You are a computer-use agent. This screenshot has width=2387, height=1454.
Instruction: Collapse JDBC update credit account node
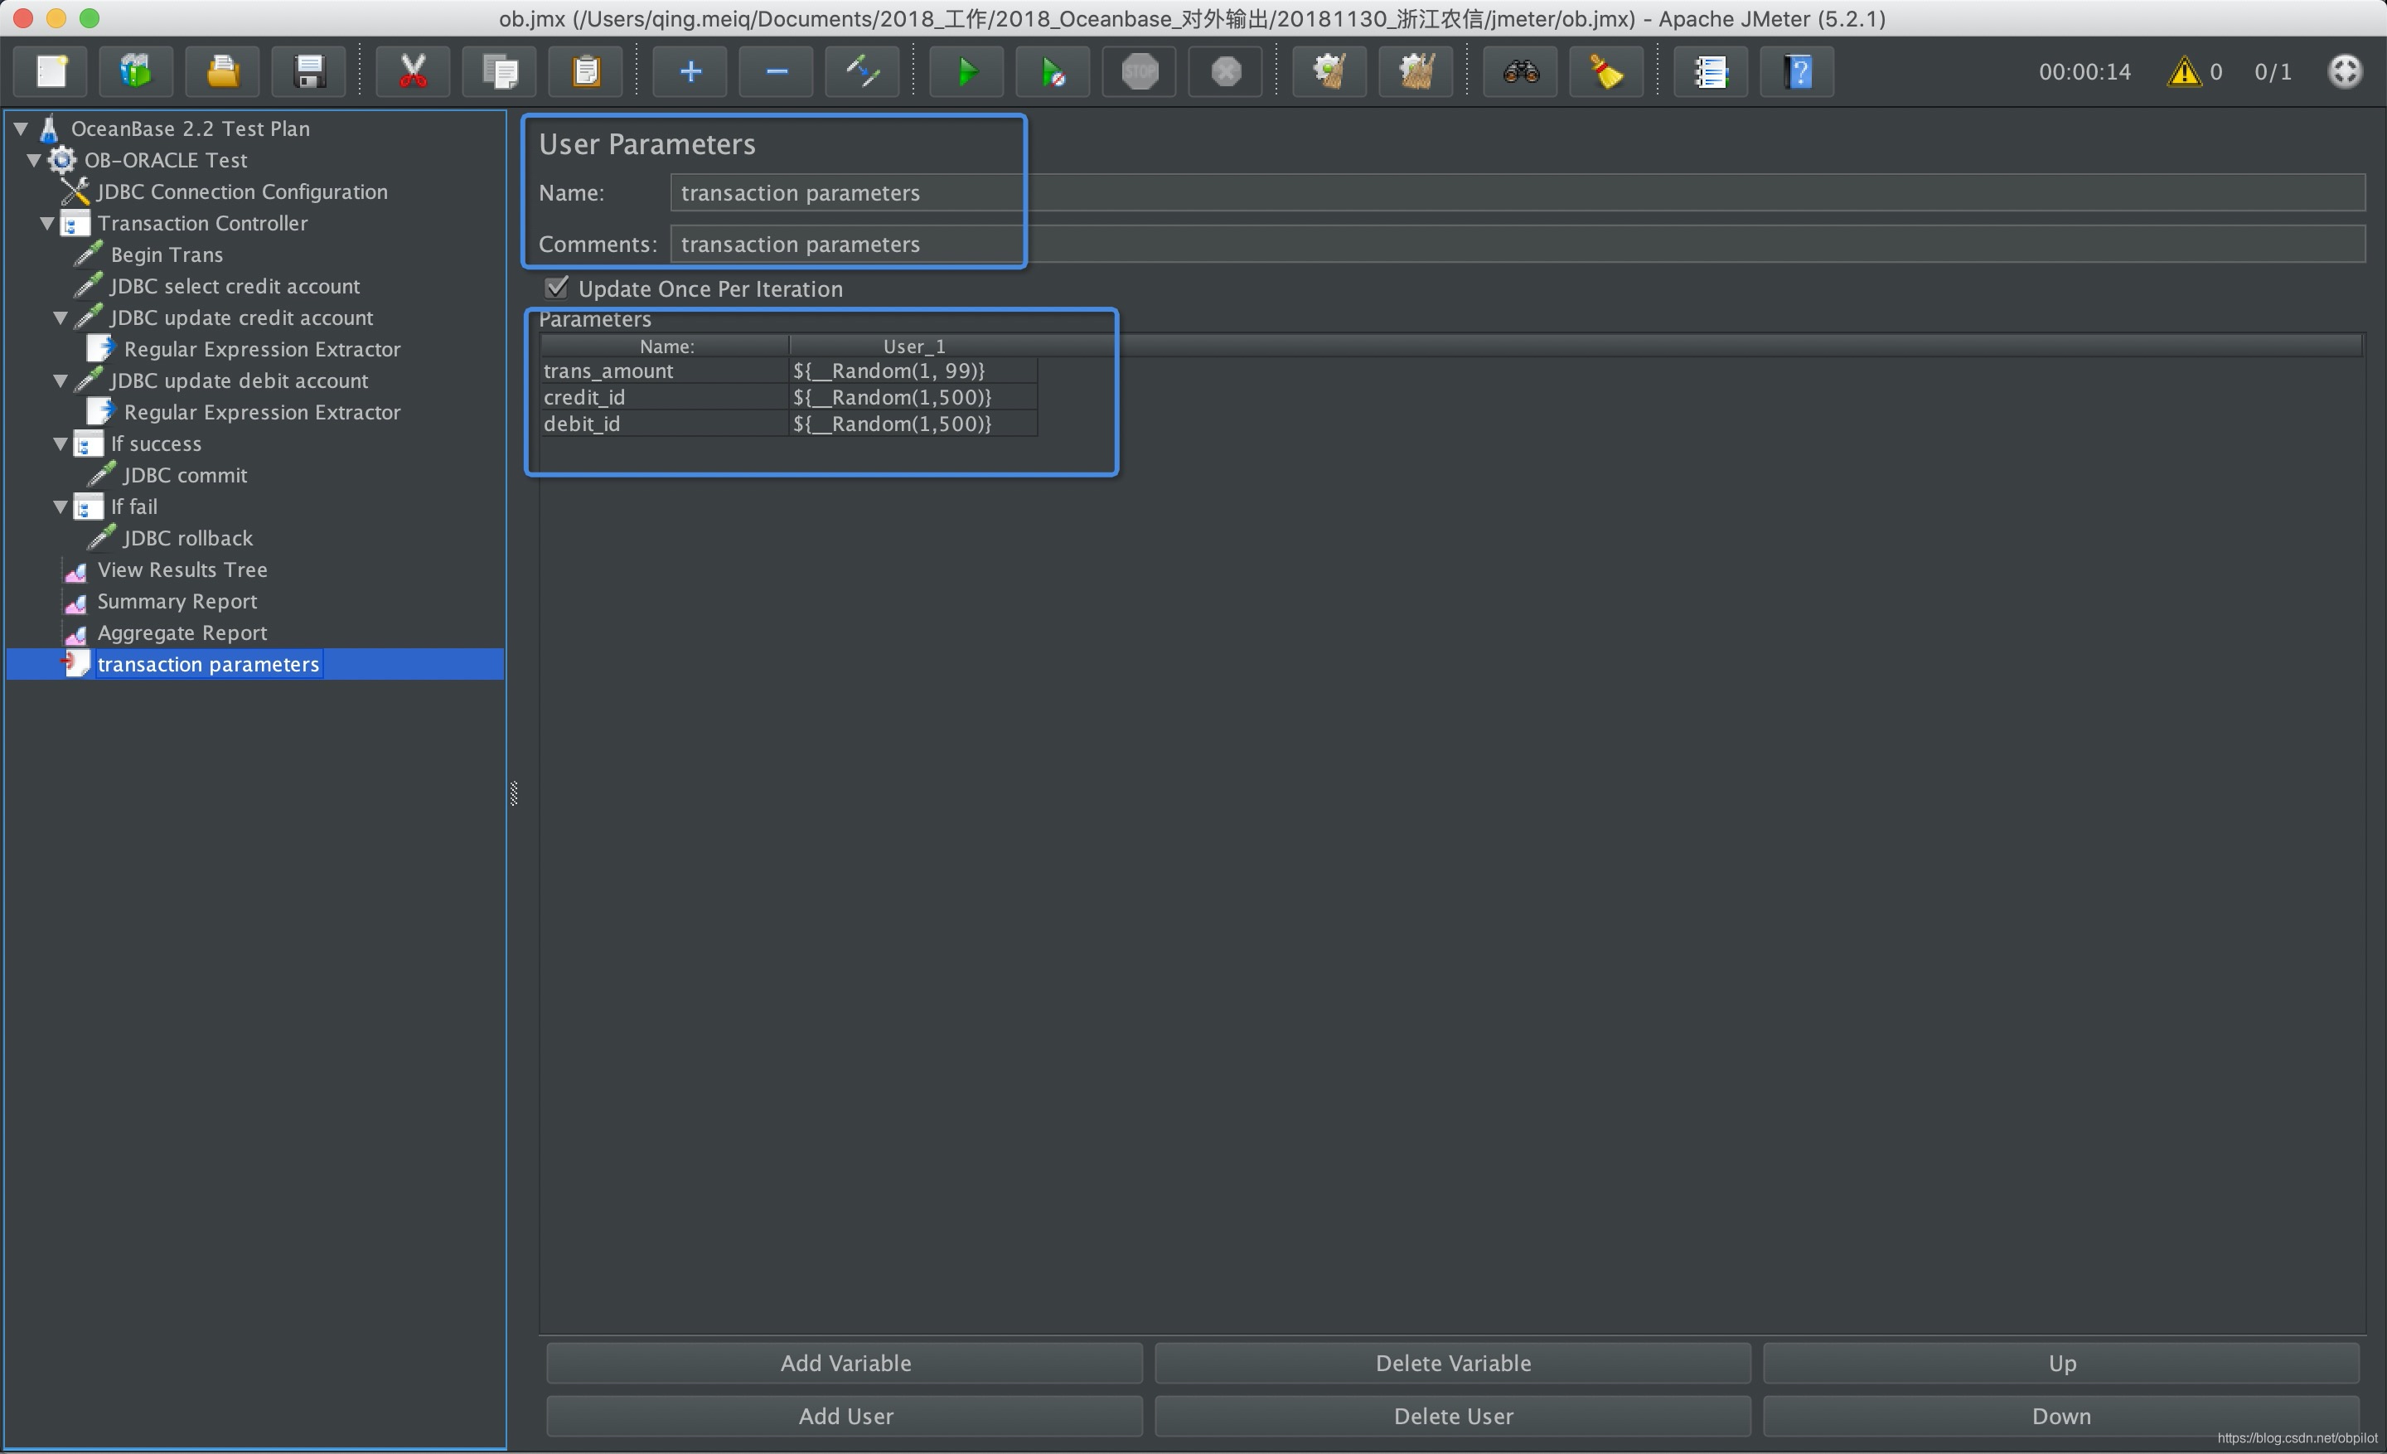coord(60,317)
